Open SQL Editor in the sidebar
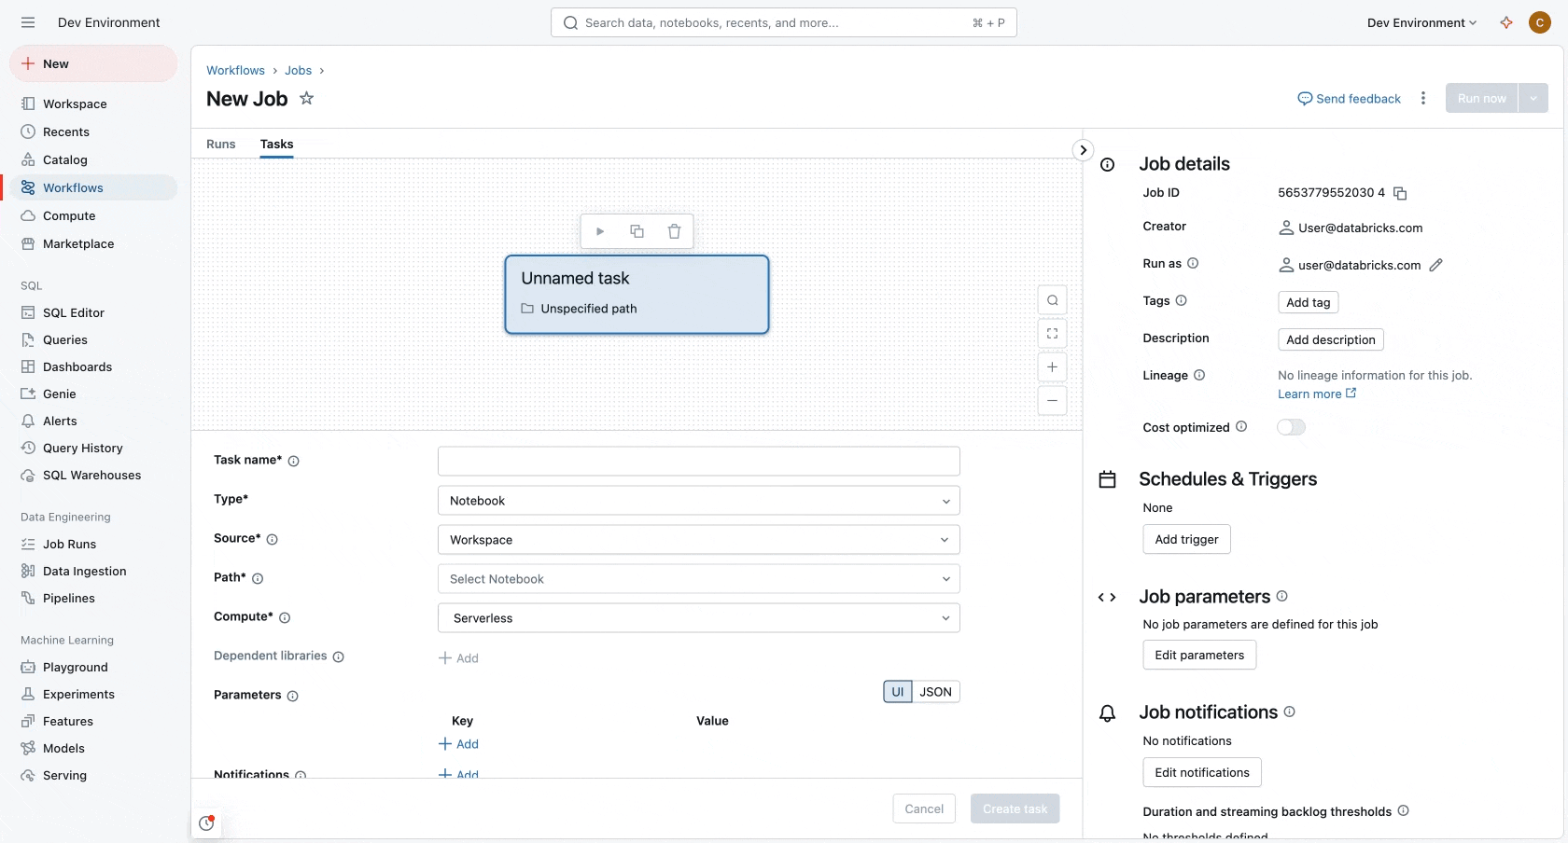This screenshot has width=1568, height=843. tap(73, 312)
